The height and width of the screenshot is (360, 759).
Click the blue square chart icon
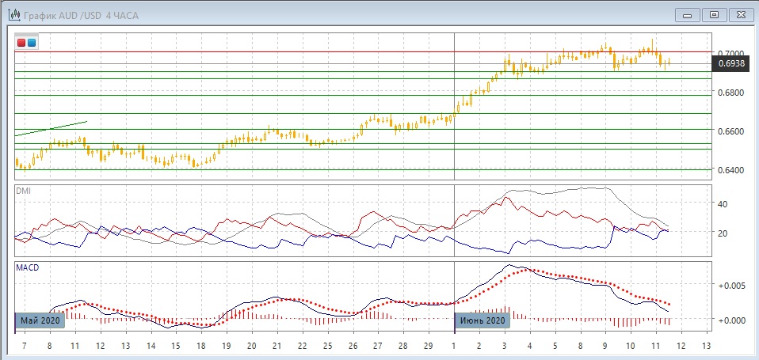pos(32,43)
